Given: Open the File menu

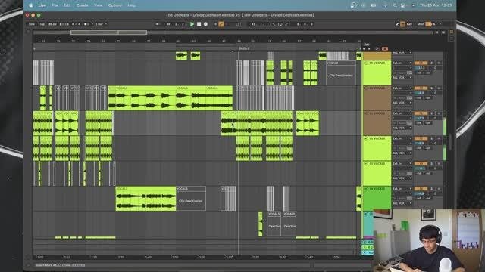Looking at the screenshot, I should pyautogui.click(x=55, y=5).
